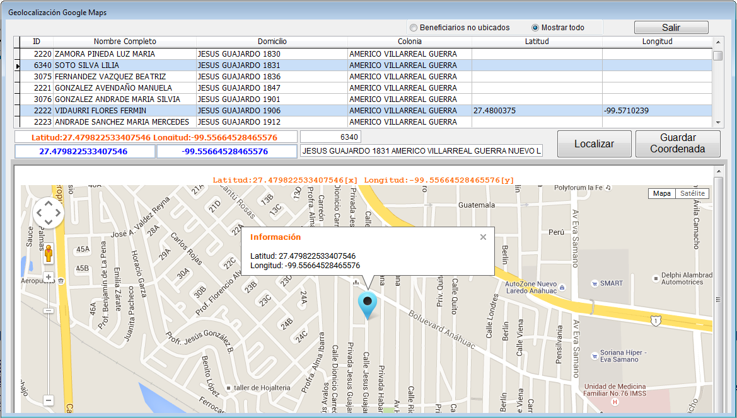Click the cell JESUS GUAJARDO 1836
The width and height of the screenshot is (737, 418).
pyautogui.click(x=272, y=76)
